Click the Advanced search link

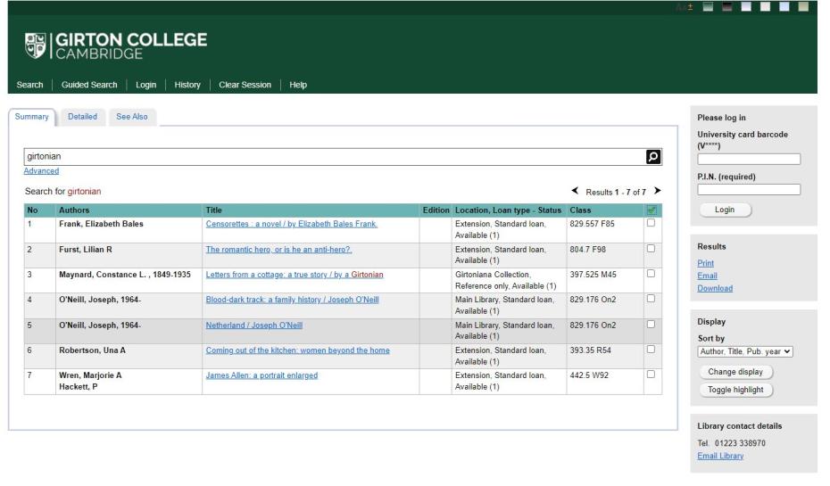click(41, 171)
